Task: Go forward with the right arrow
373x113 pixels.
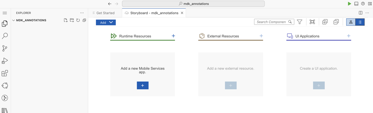Action: [117, 4]
